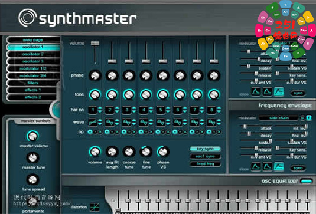Viewport: 316px width, 214px height.
Task: Select second slope shape in frequency envelope
Action: coord(267,166)
